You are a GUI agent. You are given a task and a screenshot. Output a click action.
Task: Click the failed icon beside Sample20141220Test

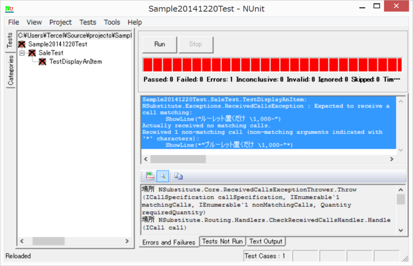tap(22, 44)
